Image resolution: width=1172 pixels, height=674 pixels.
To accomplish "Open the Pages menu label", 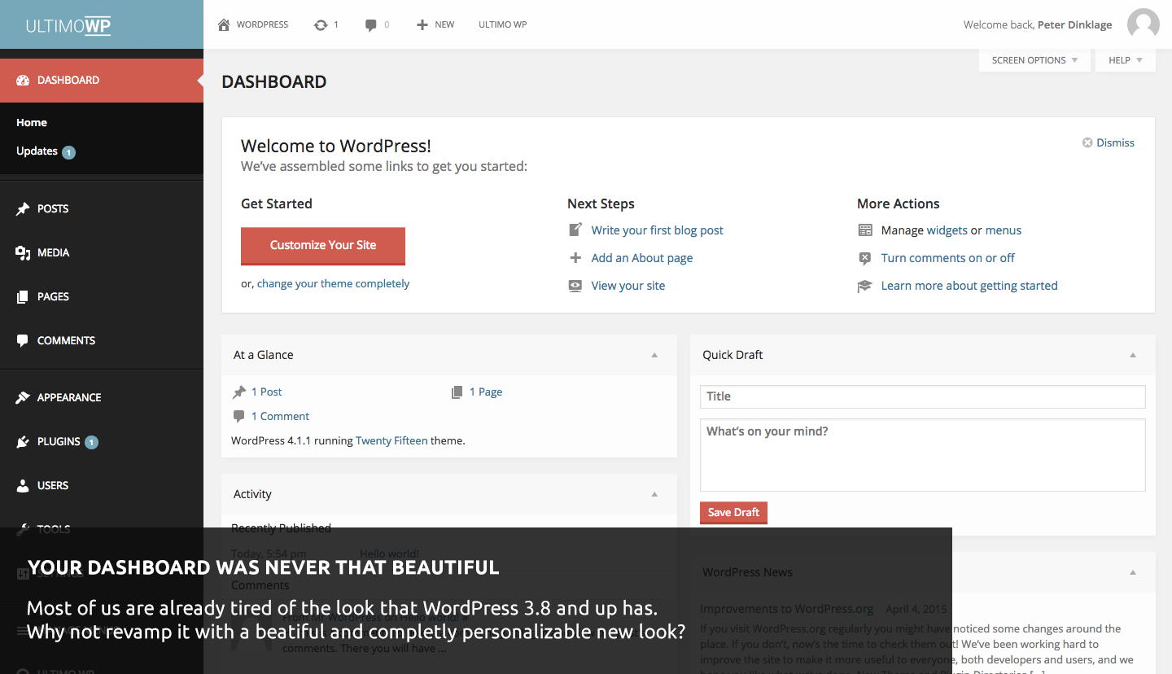I will click(x=53, y=297).
